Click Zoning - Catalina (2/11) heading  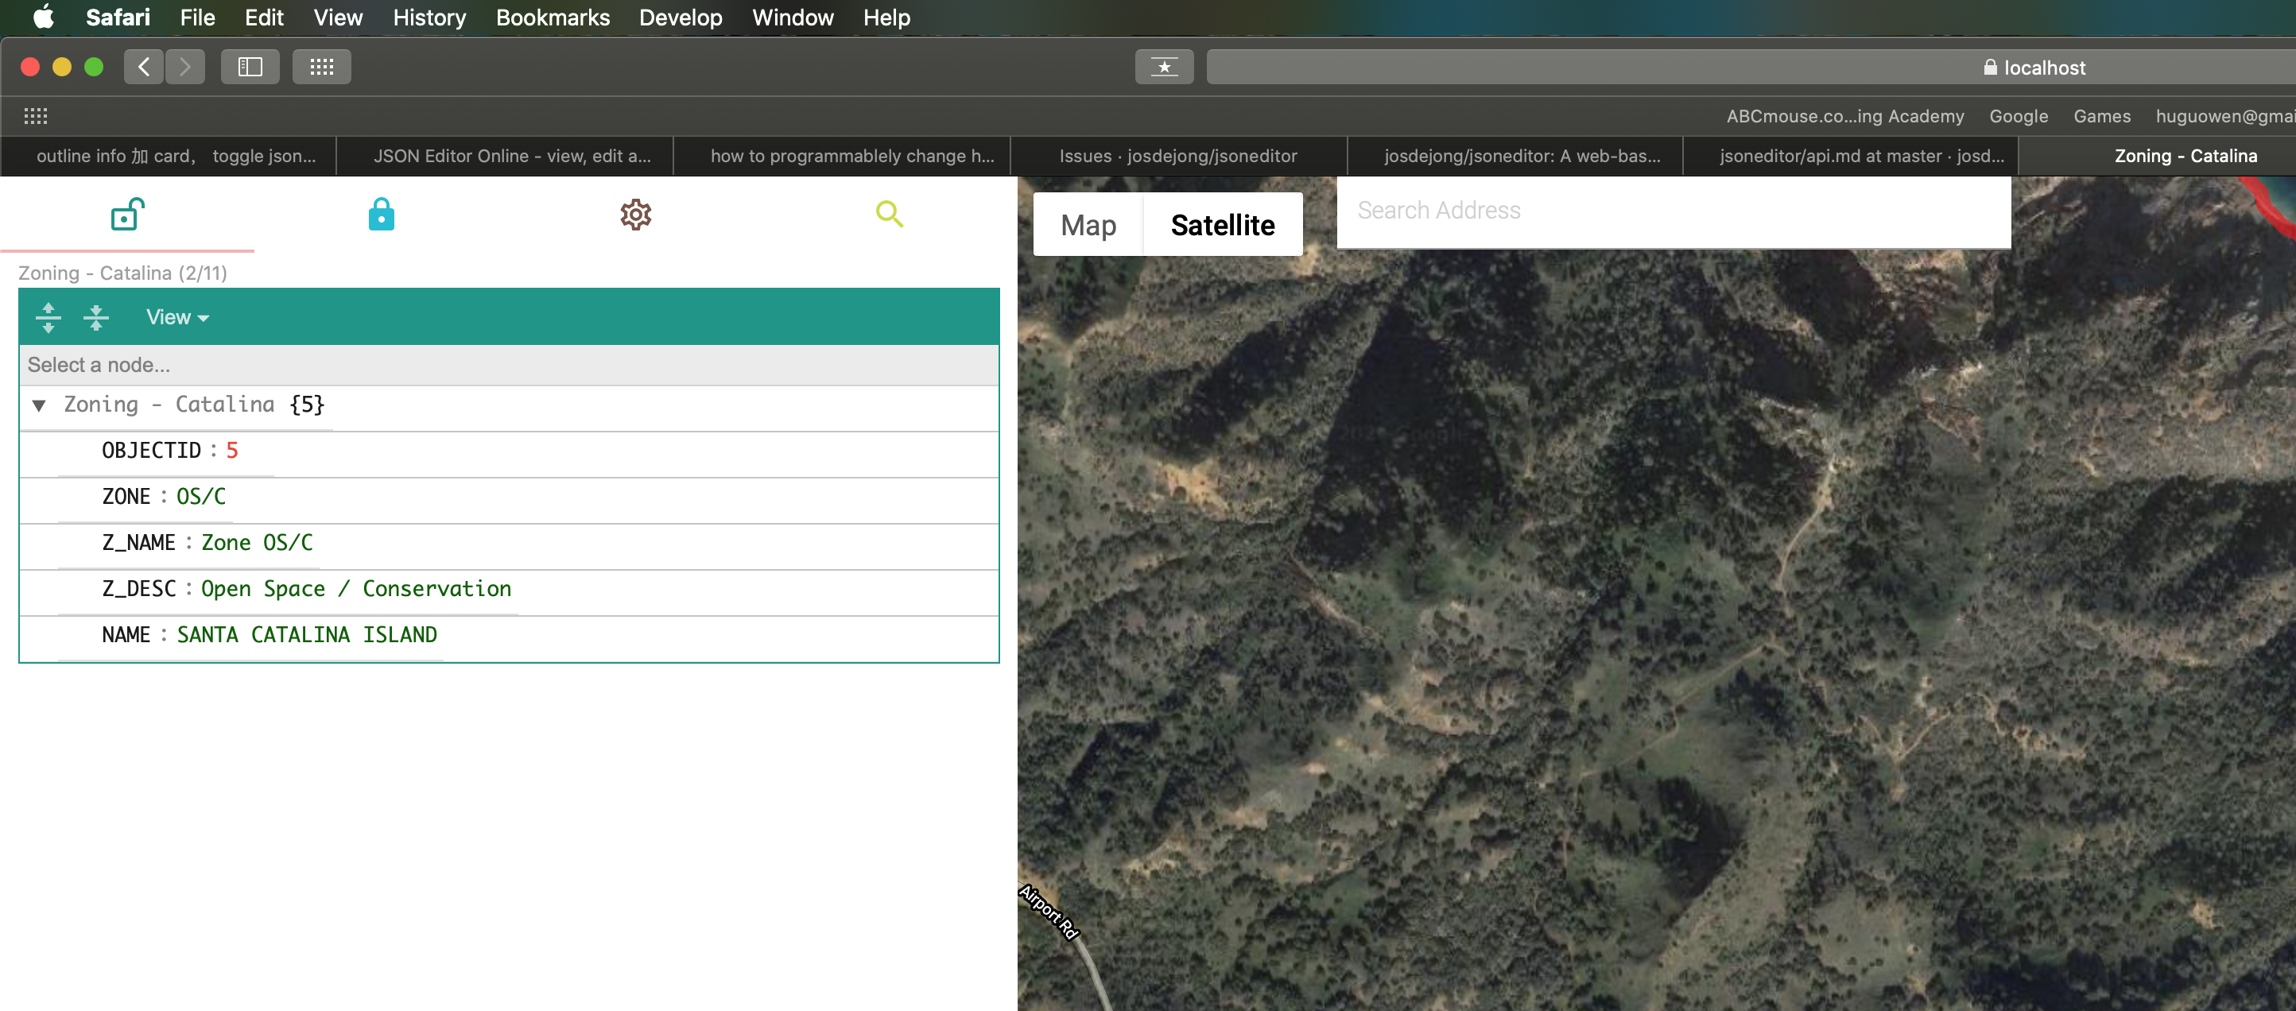pyautogui.click(x=123, y=273)
